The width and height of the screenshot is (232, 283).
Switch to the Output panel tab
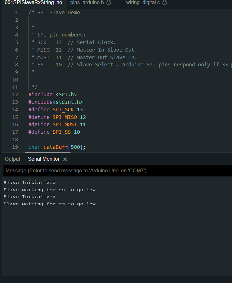[13, 159]
